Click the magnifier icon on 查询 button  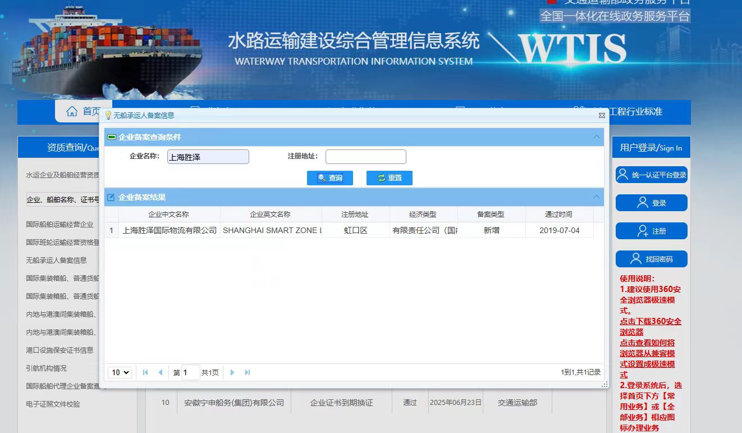coord(321,177)
